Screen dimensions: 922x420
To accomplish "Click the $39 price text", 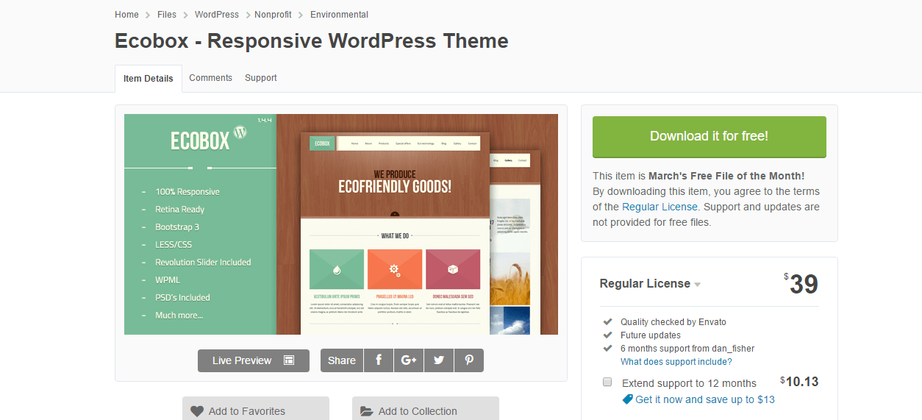I will pyautogui.click(x=801, y=284).
